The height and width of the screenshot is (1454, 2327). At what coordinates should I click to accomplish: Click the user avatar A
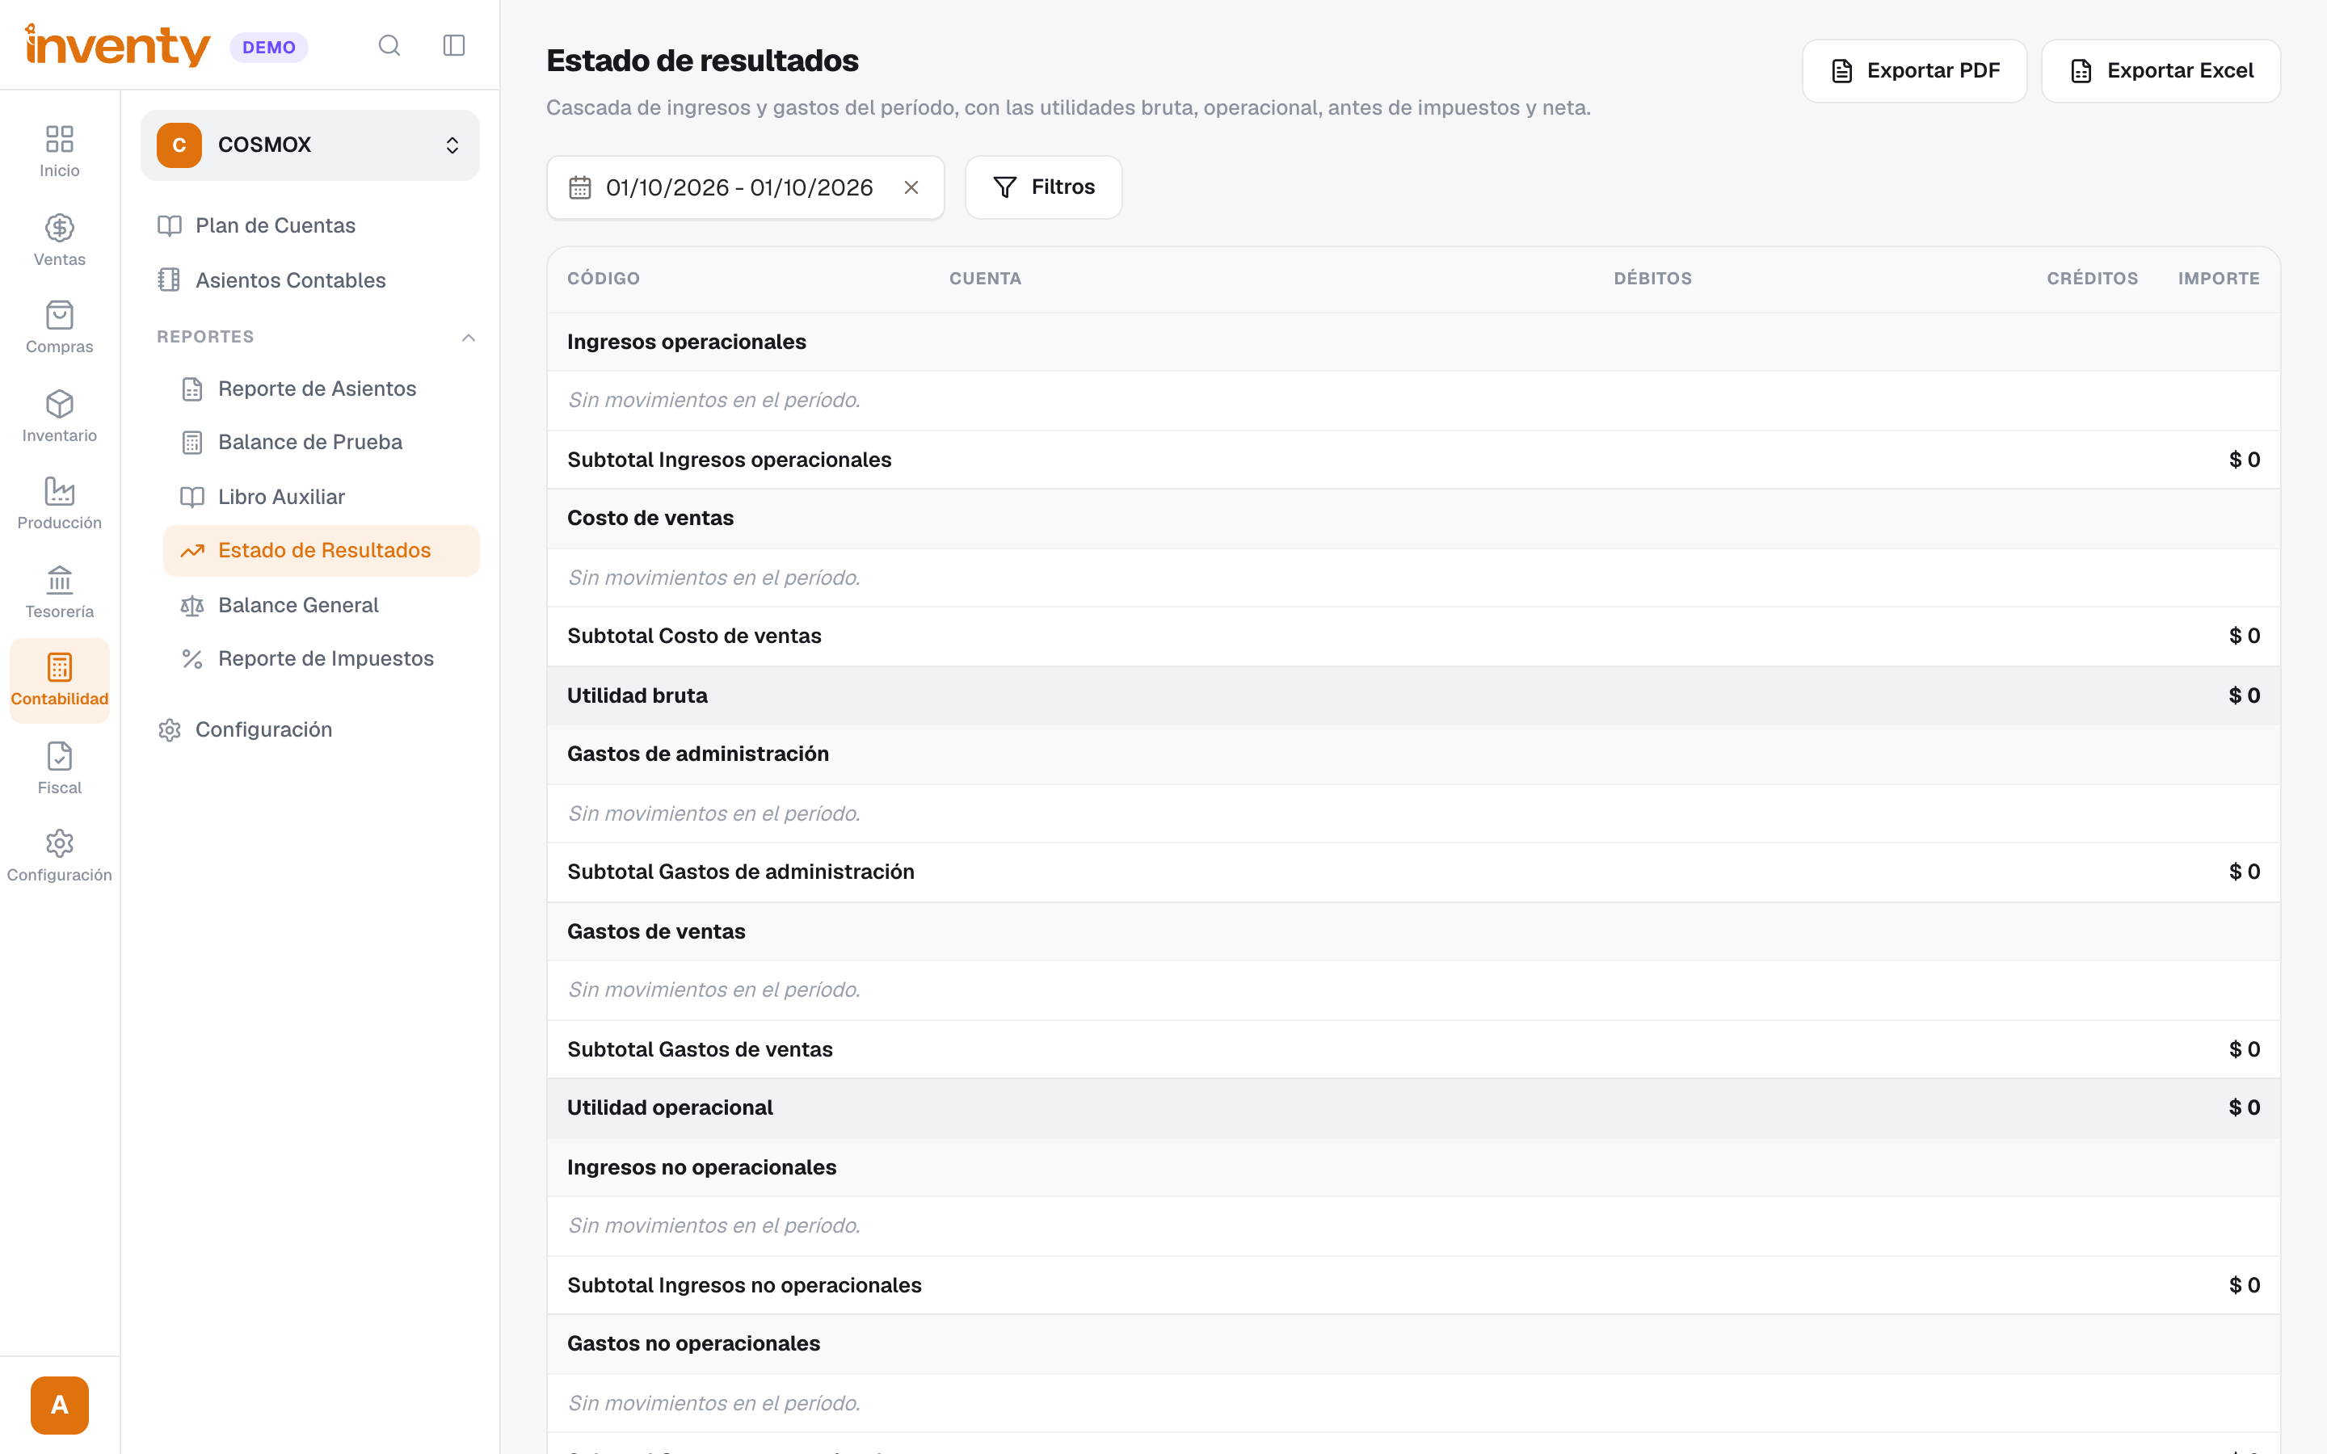60,1405
